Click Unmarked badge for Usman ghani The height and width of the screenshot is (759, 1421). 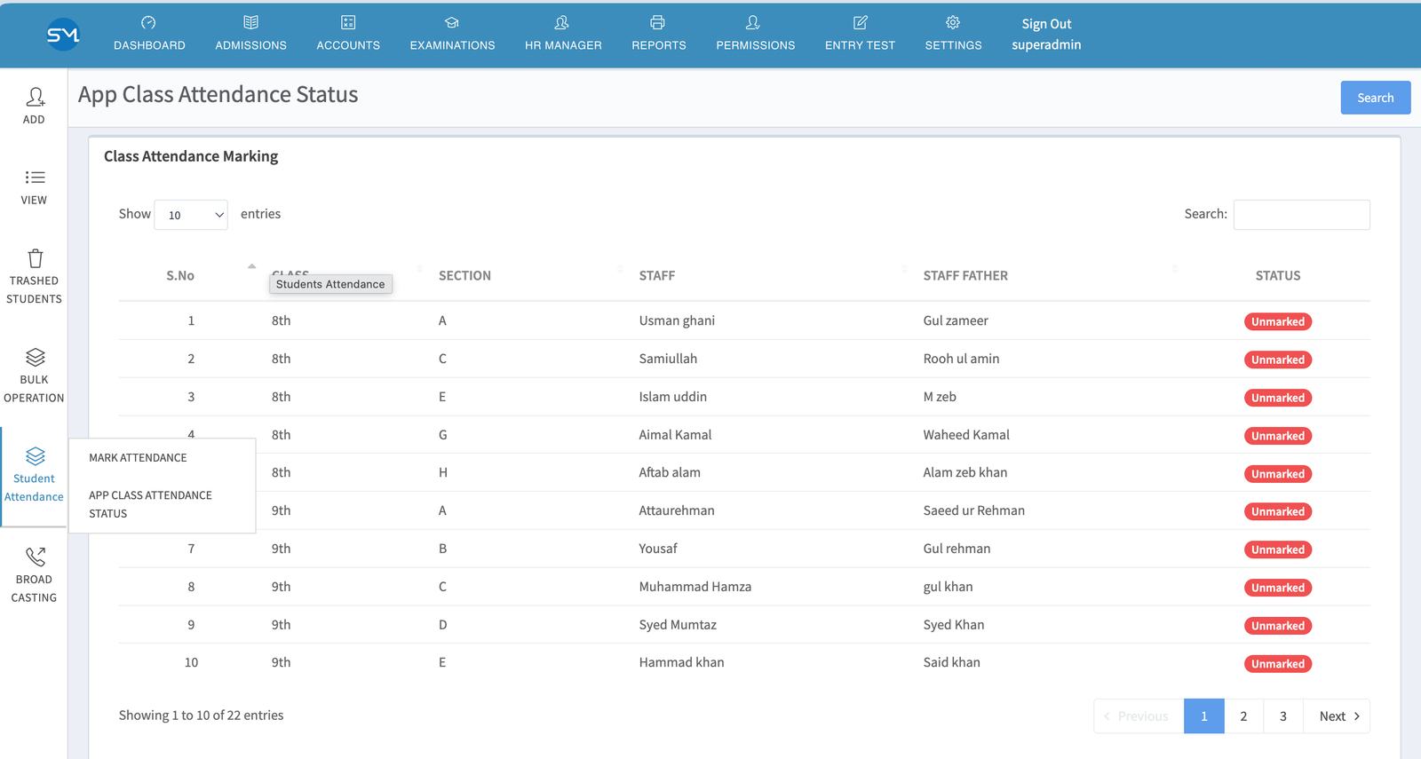tap(1278, 322)
